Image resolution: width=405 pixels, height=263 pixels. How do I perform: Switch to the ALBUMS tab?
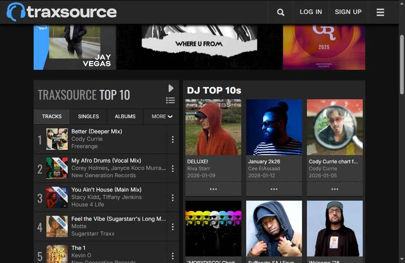point(125,117)
